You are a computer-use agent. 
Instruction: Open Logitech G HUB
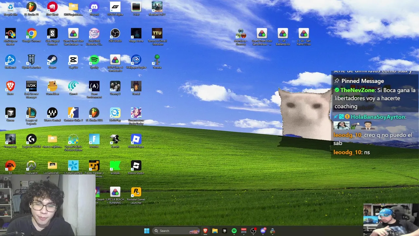[31, 141]
